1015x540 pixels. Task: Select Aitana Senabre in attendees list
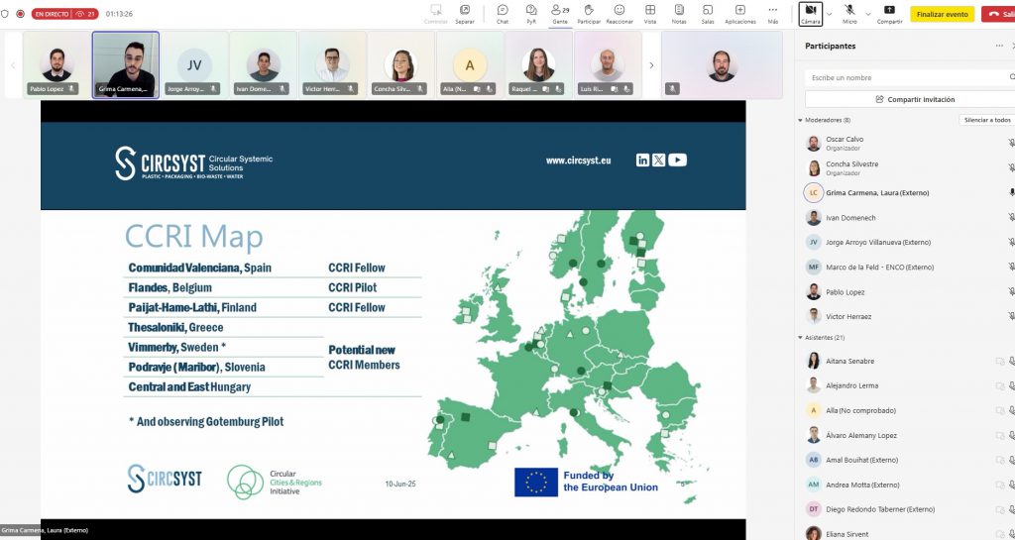click(x=906, y=361)
